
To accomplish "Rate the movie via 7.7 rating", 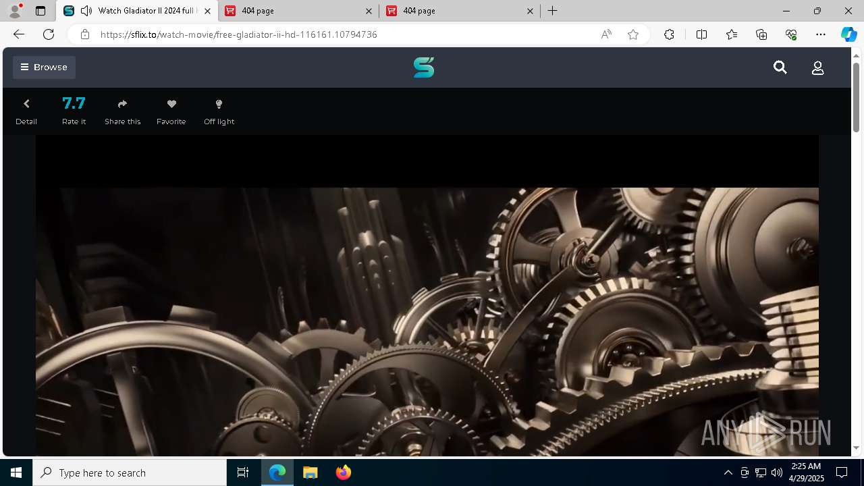I will coord(74,111).
